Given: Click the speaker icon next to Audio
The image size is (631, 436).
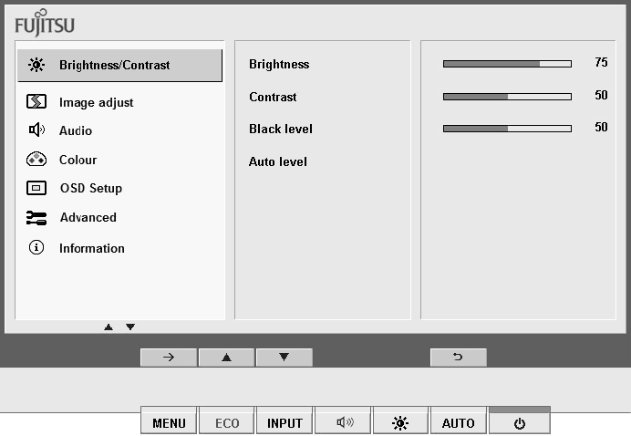Looking at the screenshot, I should (x=36, y=130).
